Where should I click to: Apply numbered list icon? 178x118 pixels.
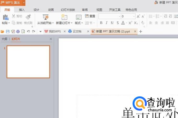[157, 16]
